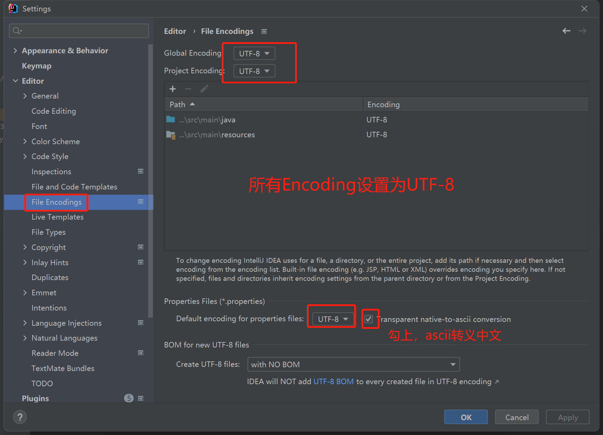Click UTF-8 encoding cell for resources row
The height and width of the screenshot is (435, 603).
click(377, 135)
